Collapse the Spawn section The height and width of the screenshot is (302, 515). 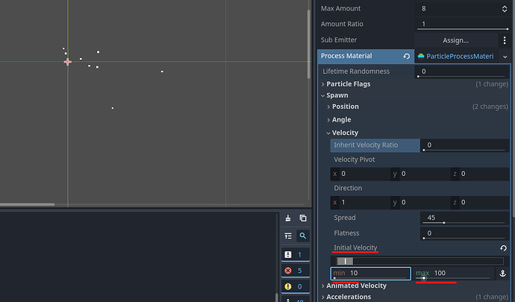coord(337,95)
